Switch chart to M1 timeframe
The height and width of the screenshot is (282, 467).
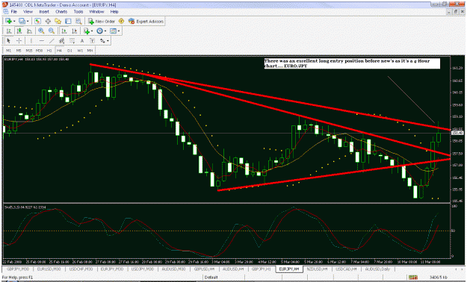click(8, 51)
